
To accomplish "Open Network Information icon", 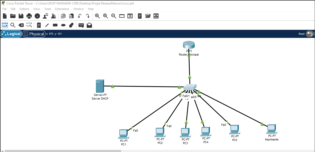I will click(37, 16).
